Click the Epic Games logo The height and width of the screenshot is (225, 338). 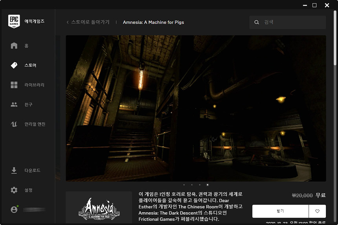click(14, 21)
